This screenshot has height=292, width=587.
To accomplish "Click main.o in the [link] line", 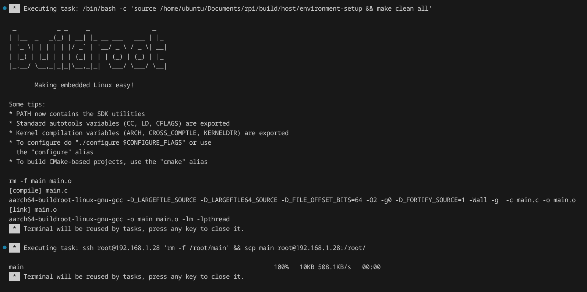I will [46, 210].
